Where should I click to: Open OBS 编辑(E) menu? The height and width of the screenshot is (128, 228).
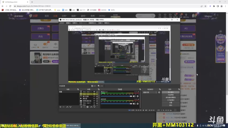[68, 23]
